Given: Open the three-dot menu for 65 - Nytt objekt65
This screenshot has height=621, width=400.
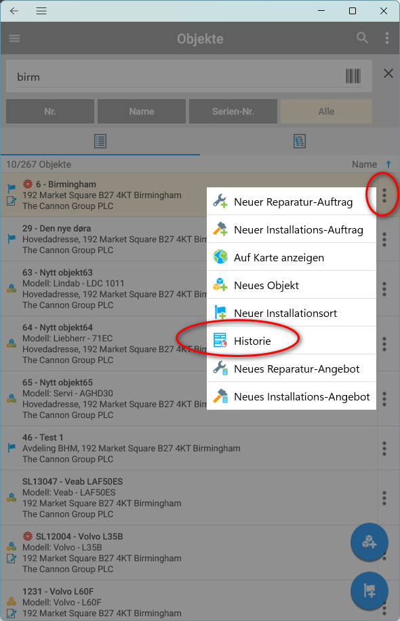Looking at the screenshot, I should [x=384, y=399].
